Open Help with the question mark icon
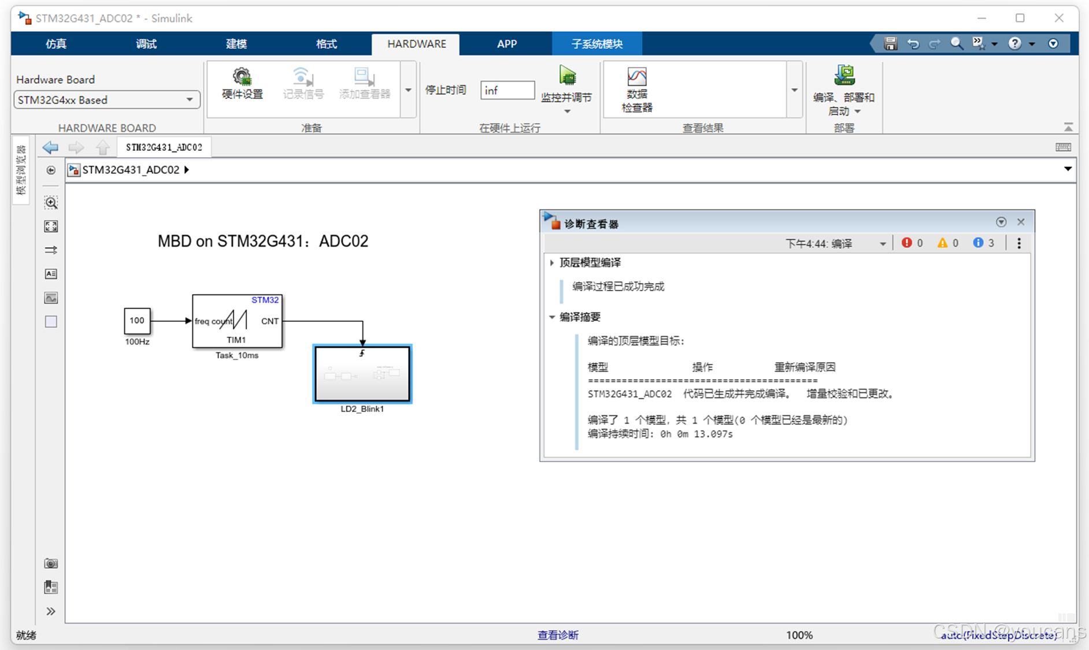This screenshot has width=1089, height=650. pyautogui.click(x=1014, y=43)
